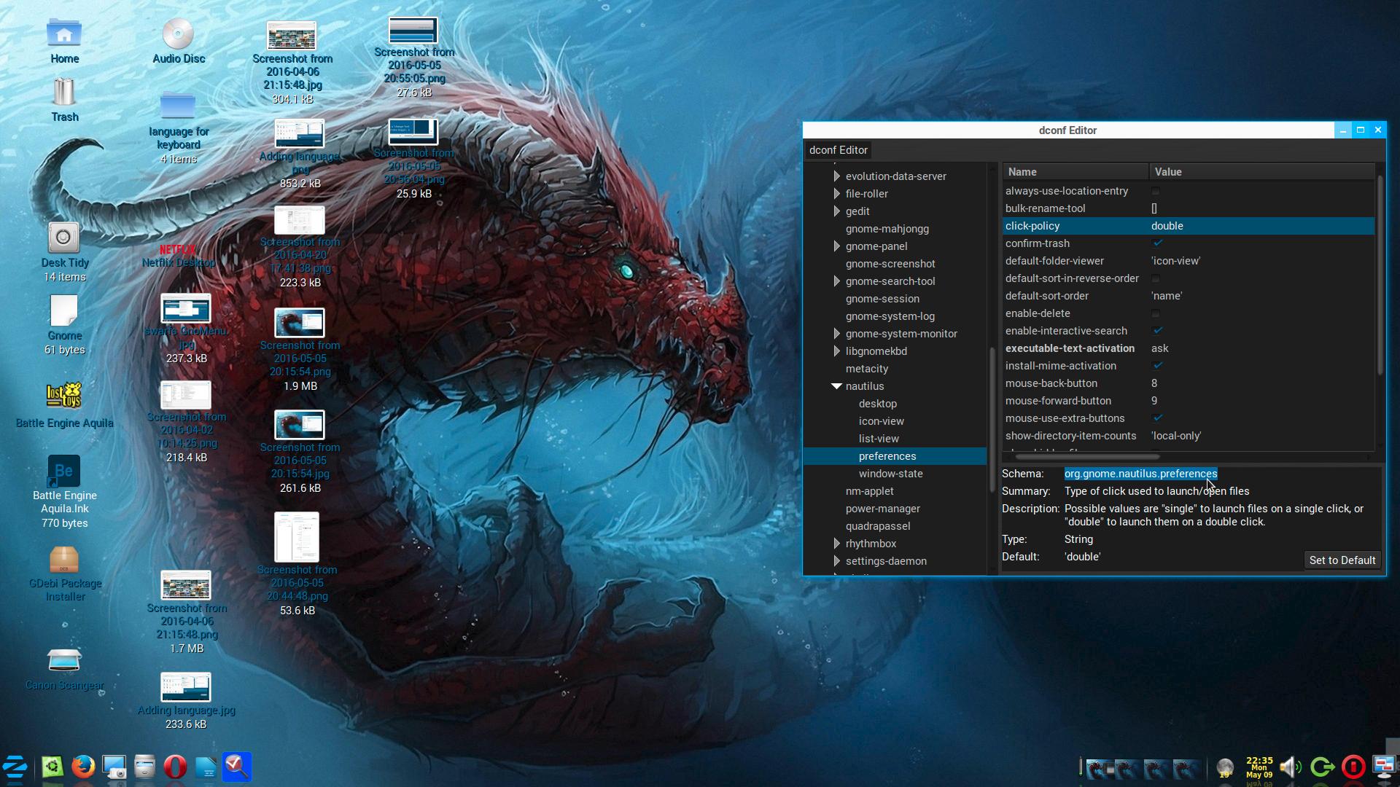This screenshot has height=787, width=1400.
Task: Open the Canon Scangear desktop icon
Action: coord(64,660)
